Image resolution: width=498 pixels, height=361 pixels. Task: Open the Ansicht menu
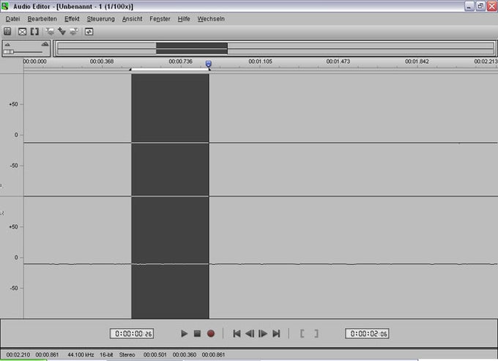click(132, 19)
